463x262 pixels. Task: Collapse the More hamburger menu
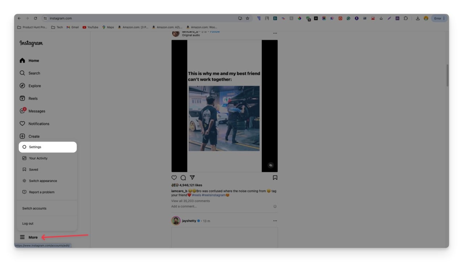pyautogui.click(x=29, y=237)
